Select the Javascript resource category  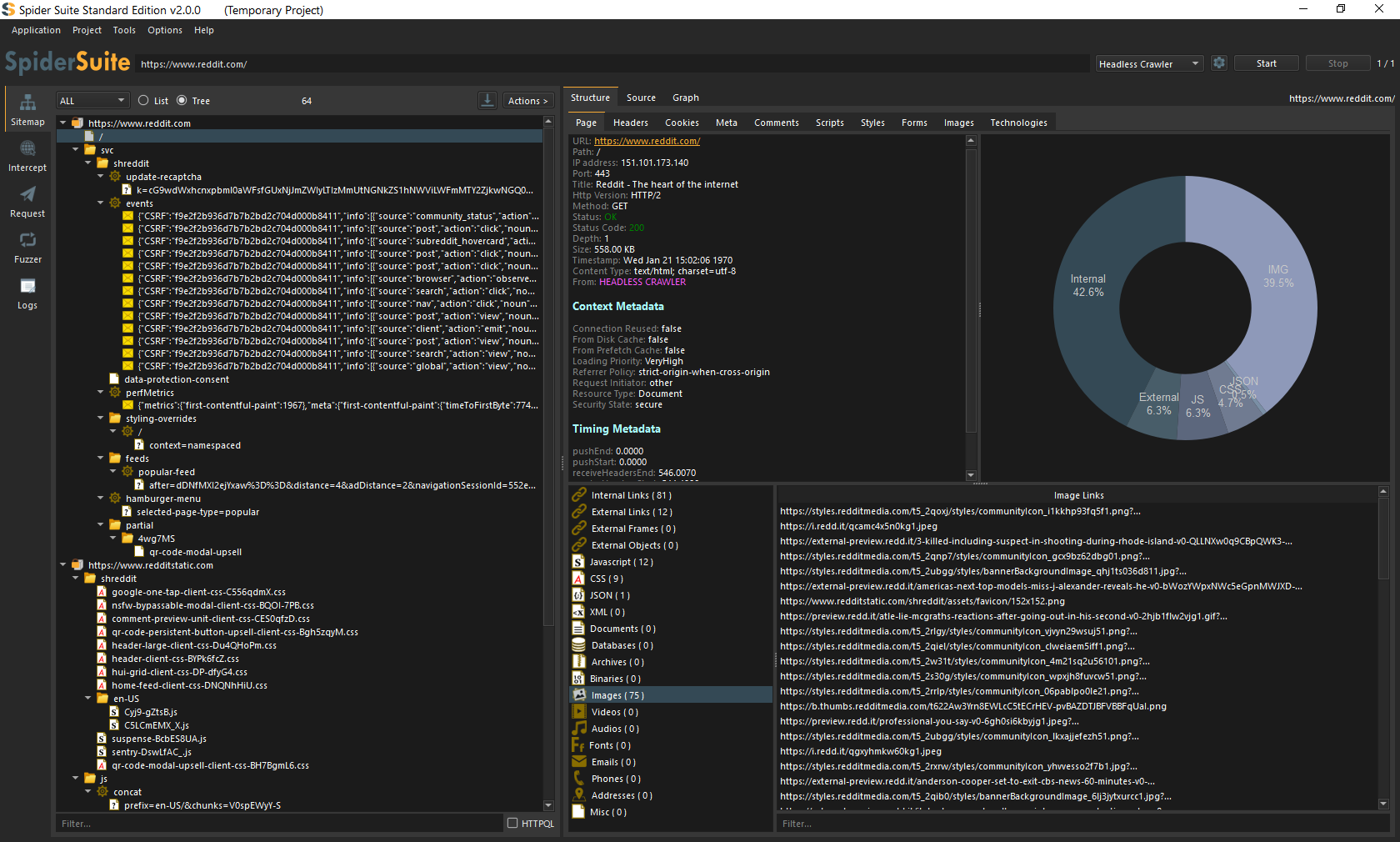(x=621, y=562)
